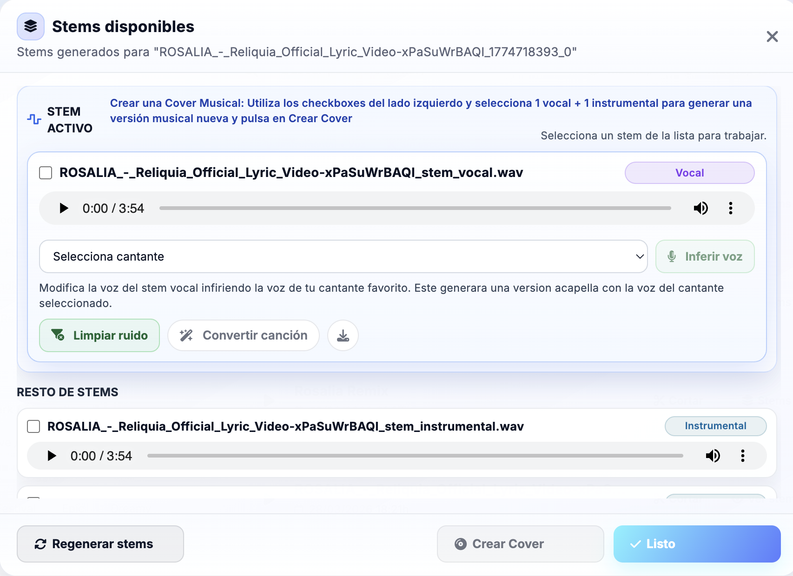Click the waveform icon next to STEM ACTIVO
This screenshot has height=576, width=793.
[34, 119]
